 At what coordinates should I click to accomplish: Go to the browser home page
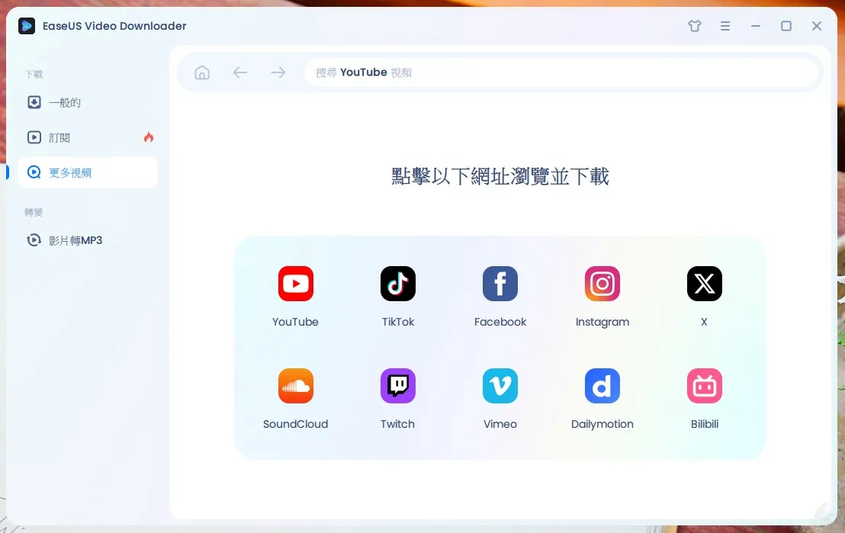(202, 72)
